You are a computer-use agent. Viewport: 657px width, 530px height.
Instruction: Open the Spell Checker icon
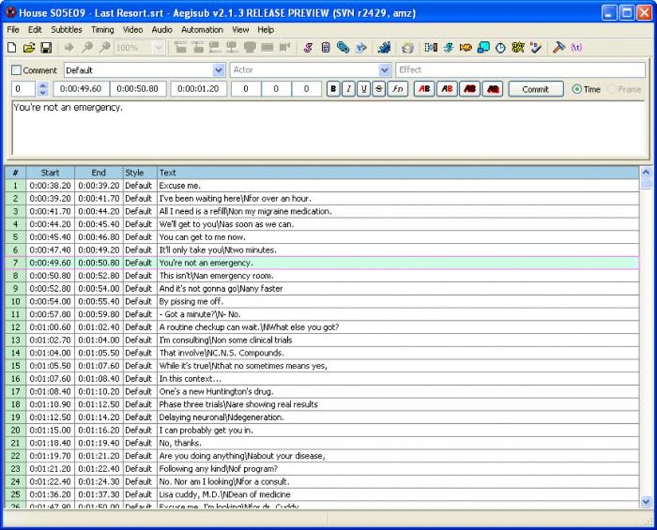535,48
